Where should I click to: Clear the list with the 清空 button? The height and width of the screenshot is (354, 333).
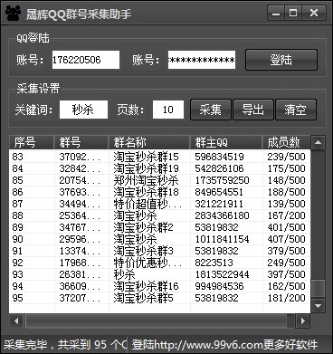pos(296,110)
